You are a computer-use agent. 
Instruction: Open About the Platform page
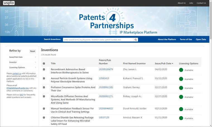[167, 39]
